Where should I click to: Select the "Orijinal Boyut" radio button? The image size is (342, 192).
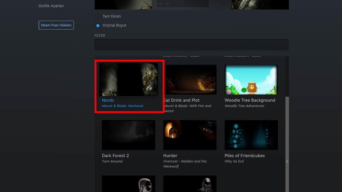tap(98, 25)
